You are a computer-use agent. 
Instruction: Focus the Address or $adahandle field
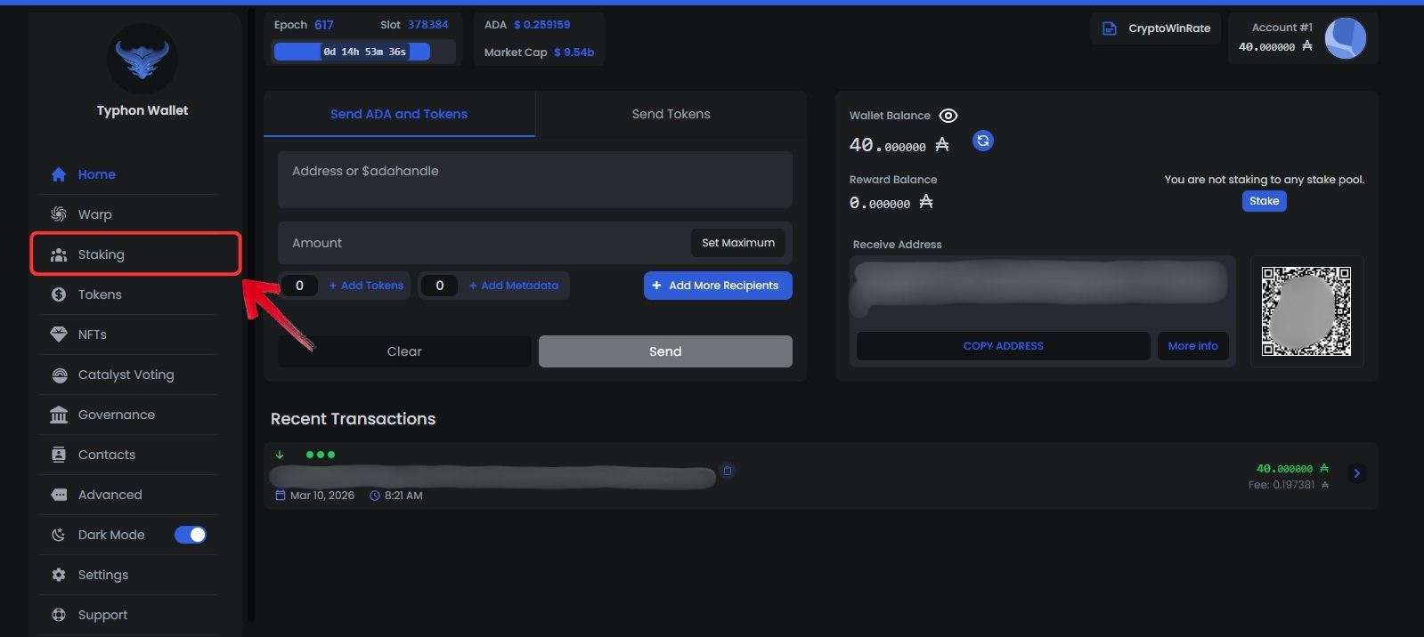(x=535, y=180)
